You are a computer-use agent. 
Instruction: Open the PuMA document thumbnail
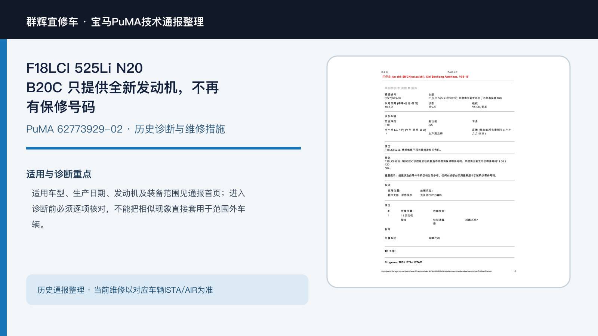pos(448,172)
